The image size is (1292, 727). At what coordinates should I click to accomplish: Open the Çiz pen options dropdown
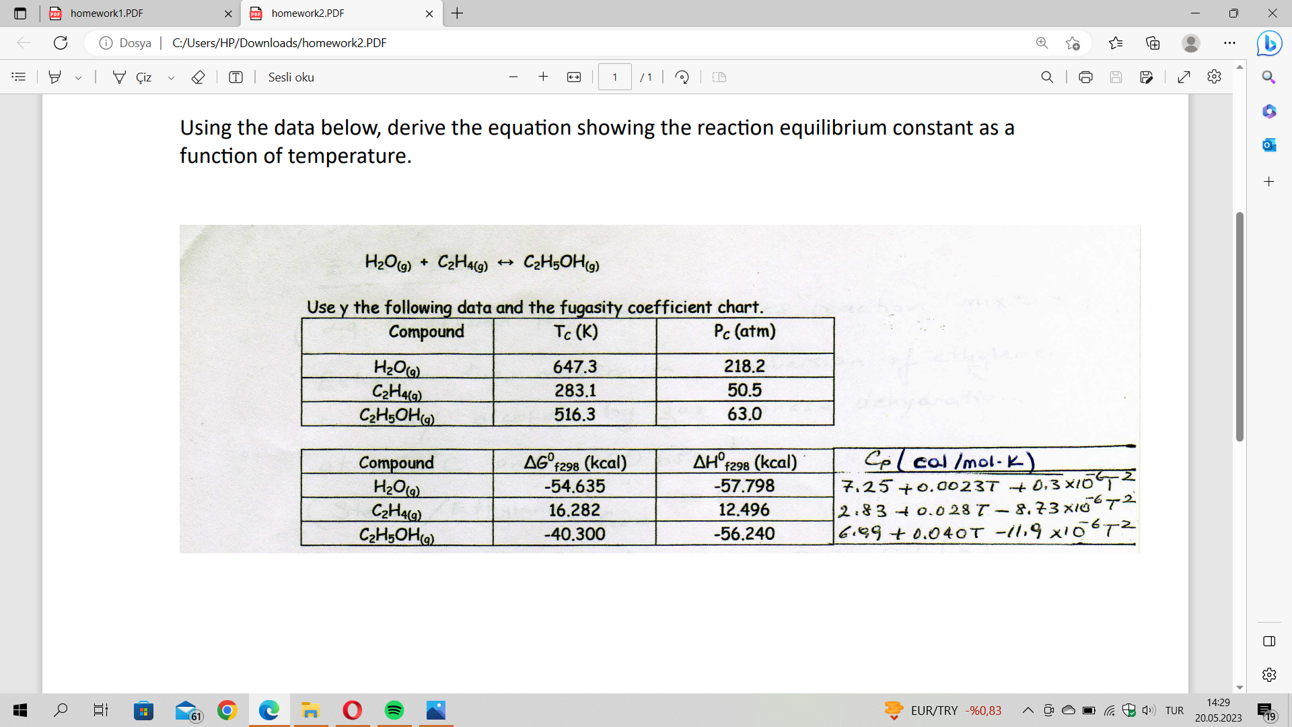coord(171,77)
